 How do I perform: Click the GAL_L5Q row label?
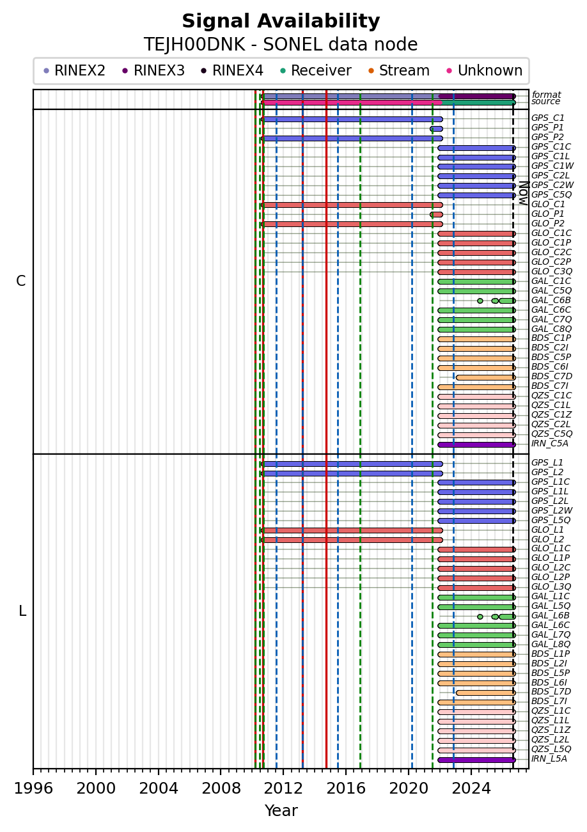click(x=551, y=606)
